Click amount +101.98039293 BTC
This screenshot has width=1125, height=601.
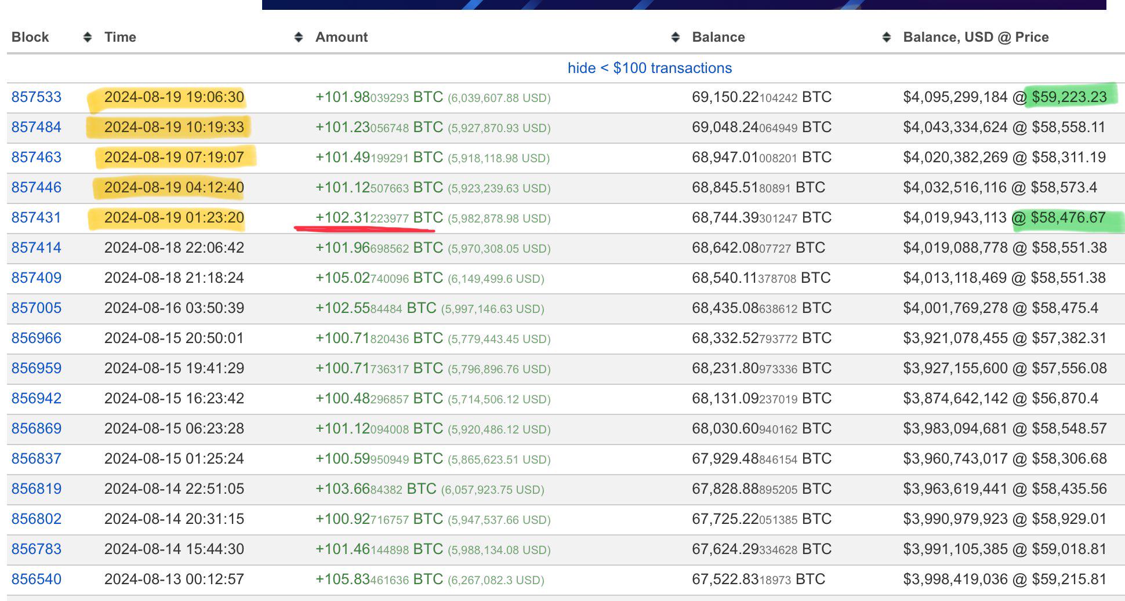point(379,97)
